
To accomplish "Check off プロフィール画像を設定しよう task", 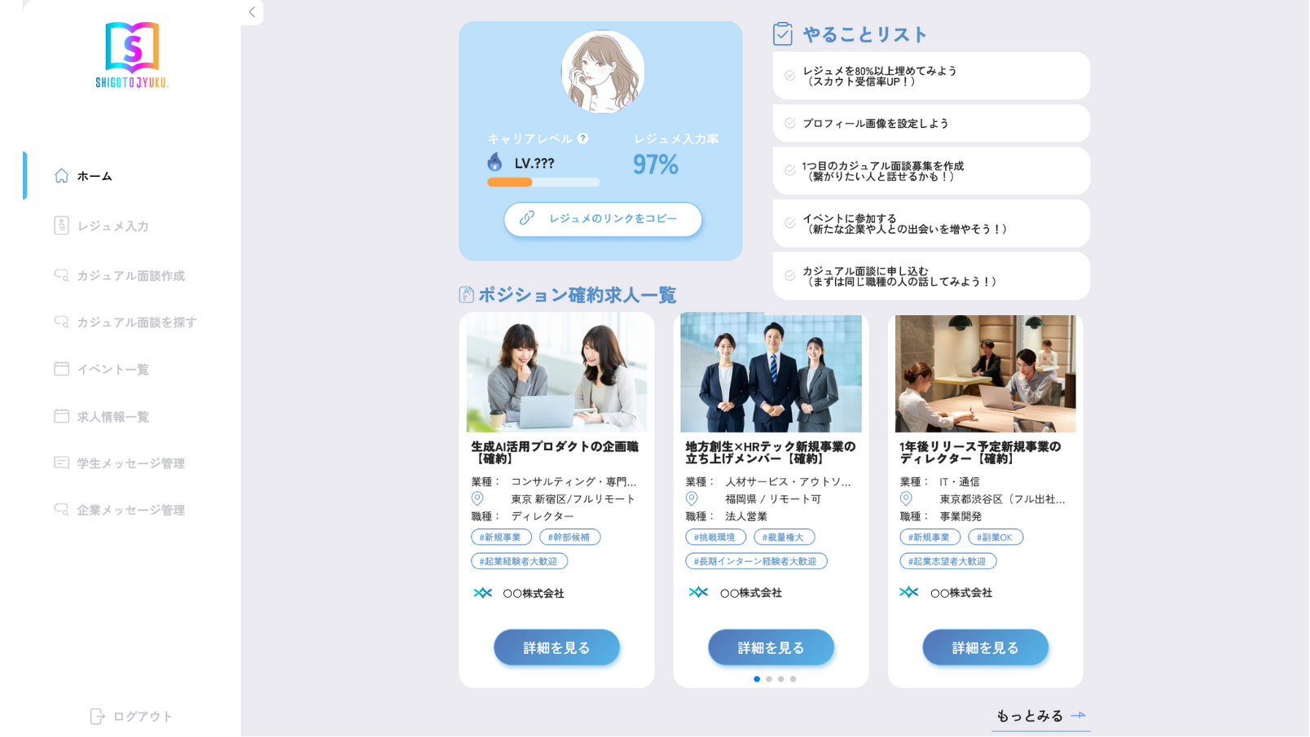I will tap(790, 123).
